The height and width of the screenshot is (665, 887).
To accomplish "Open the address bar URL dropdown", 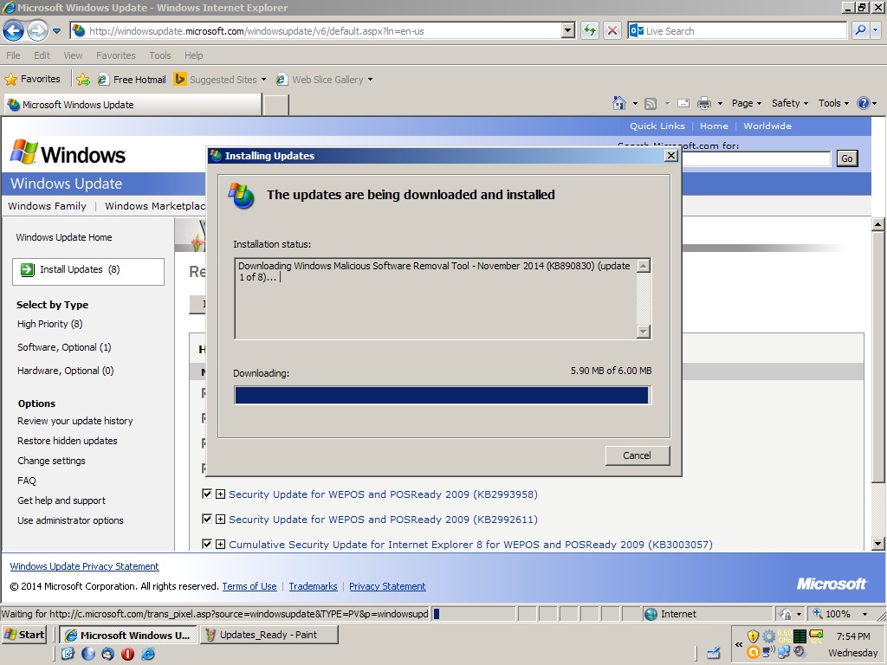I will pyautogui.click(x=568, y=30).
